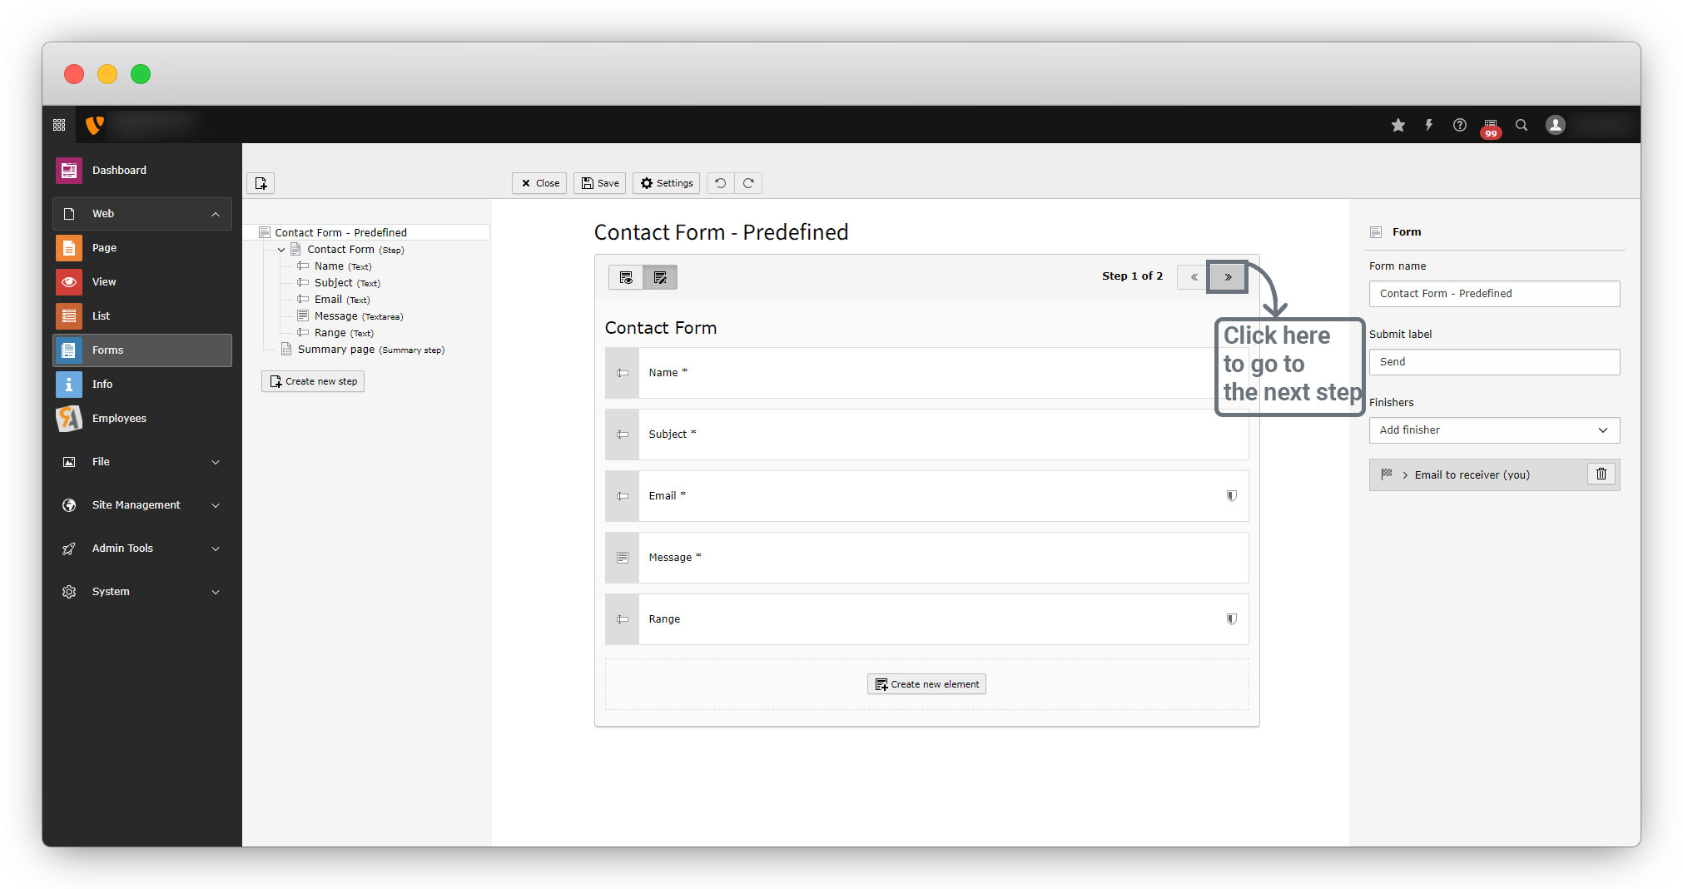This screenshot has height=889, width=1683.
Task: Select the Subject form element
Action: [927, 435]
